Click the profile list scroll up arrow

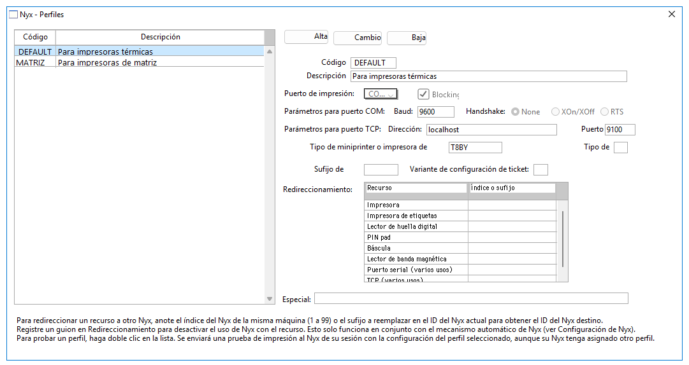(x=270, y=52)
